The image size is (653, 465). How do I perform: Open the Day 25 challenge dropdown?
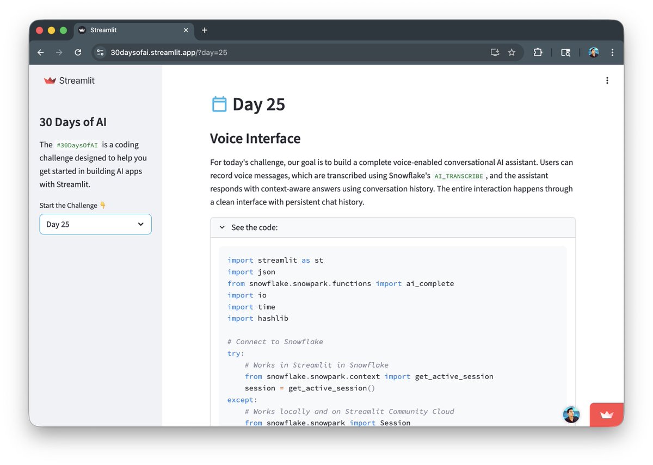pos(95,224)
